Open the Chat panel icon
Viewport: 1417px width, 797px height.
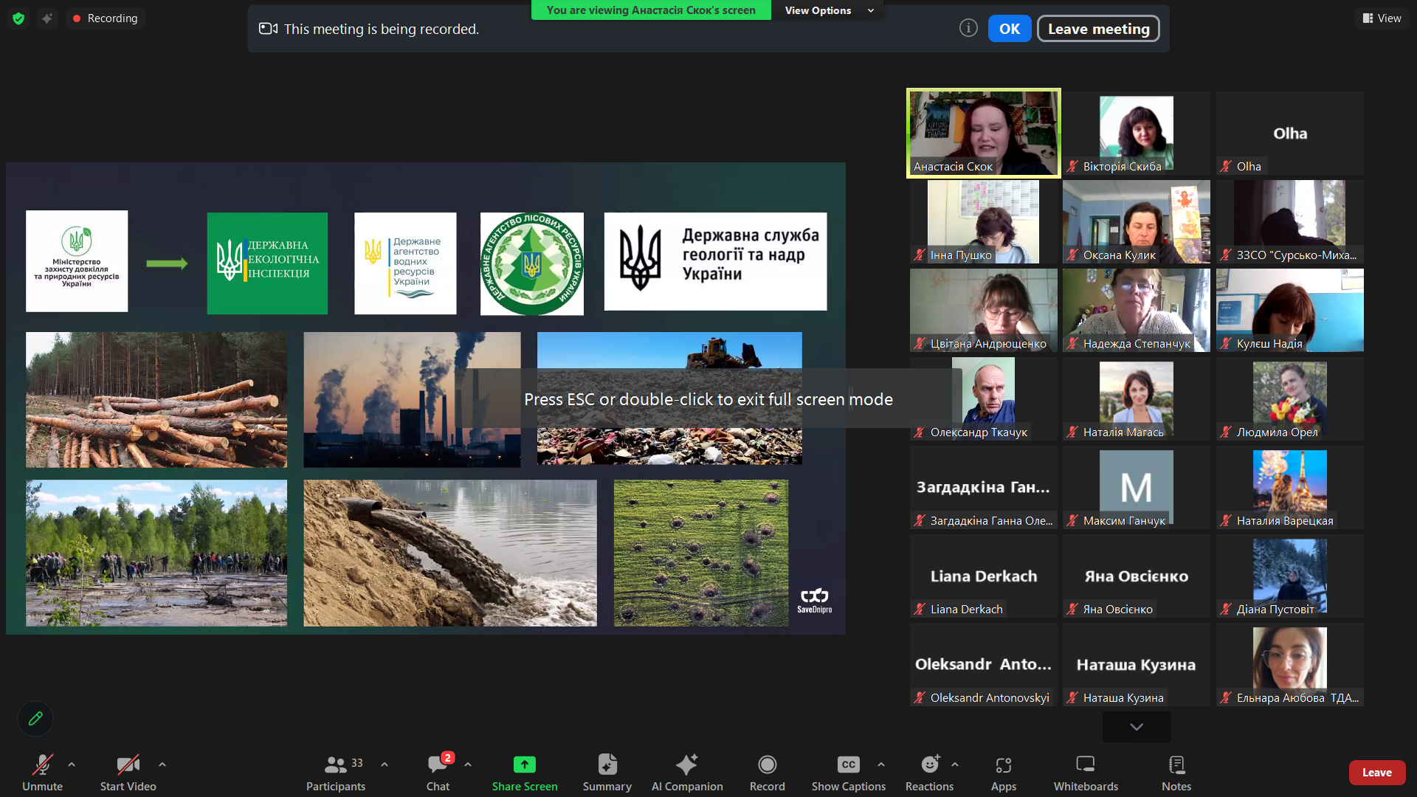438,765
